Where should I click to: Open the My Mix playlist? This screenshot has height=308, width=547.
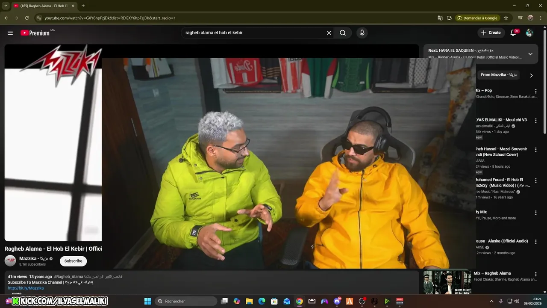pyautogui.click(x=481, y=212)
